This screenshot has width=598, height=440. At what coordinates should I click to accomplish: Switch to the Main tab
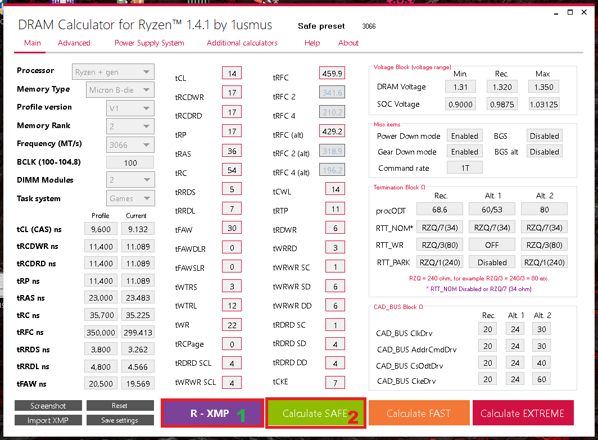[33, 43]
